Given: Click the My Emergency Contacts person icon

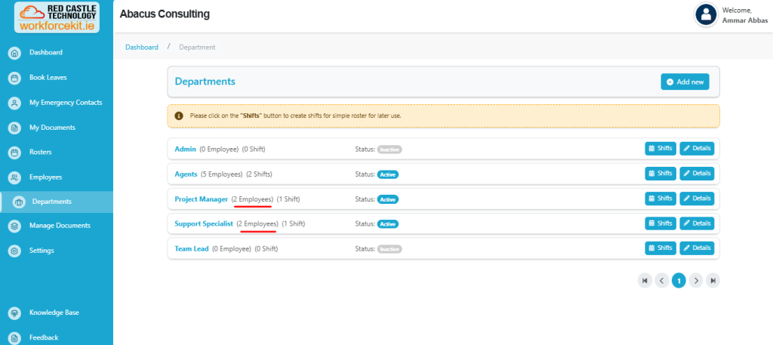Looking at the screenshot, I should 14,103.
